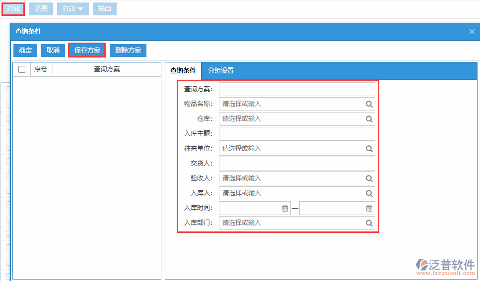
Task: Toggle the select-all checkbox beside 序号
Action: [22, 69]
